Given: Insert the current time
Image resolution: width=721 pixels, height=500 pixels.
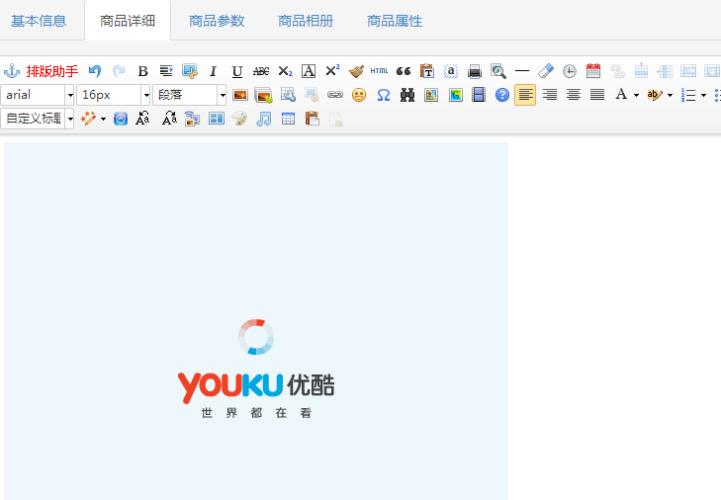Looking at the screenshot, I should [x=570, y=71].
